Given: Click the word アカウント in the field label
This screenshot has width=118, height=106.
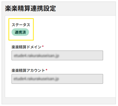Looking at the screenshot, I should tap(36, 70).
